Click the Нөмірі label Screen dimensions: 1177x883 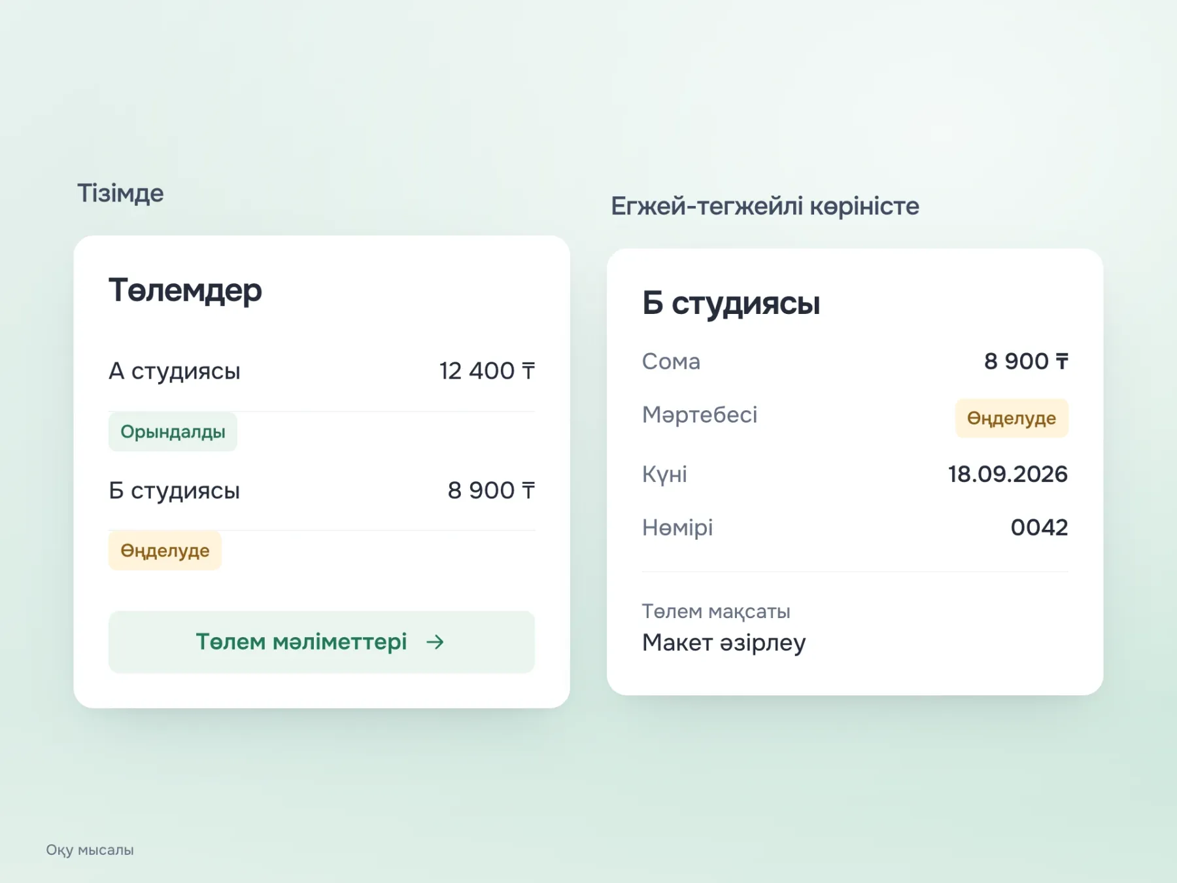(x=677, y=527)
